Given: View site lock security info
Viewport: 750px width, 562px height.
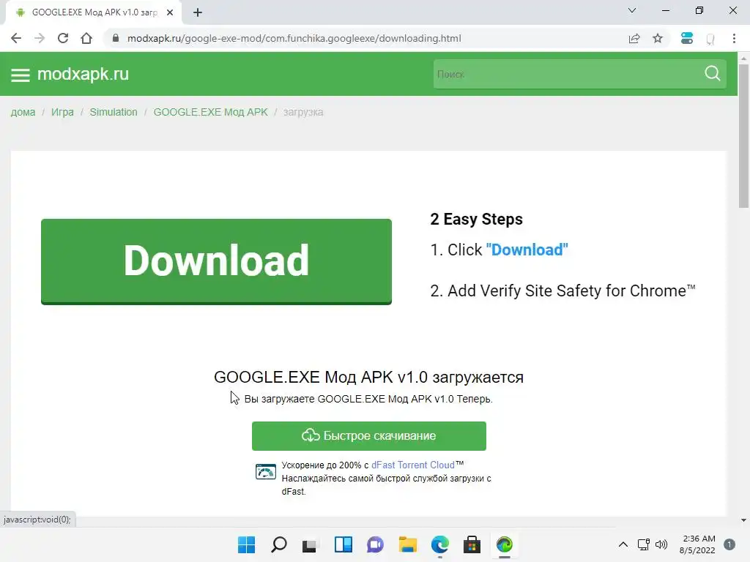Looking at the screenshot, I should pyautogui.click(x=115, y=38).
